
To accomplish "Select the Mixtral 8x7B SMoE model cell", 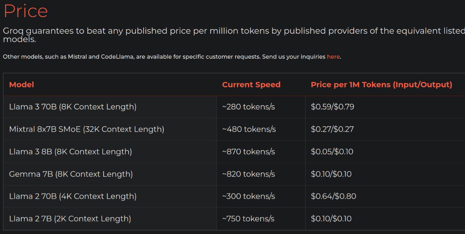I will click(x=86, y=129).
